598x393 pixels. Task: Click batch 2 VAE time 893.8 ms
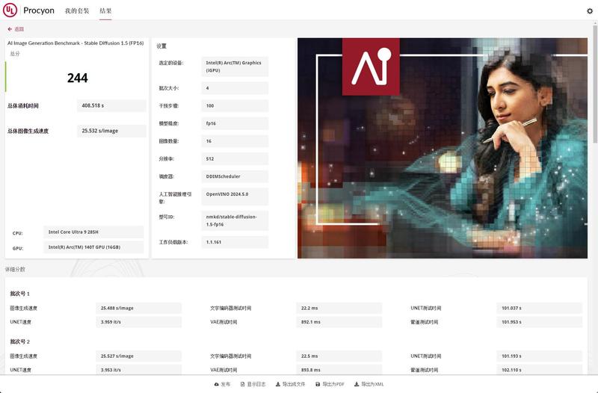tap(339, 370)
